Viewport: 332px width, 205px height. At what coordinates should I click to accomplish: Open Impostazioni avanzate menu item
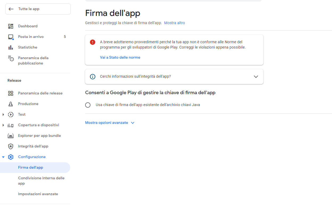(38, 194)
